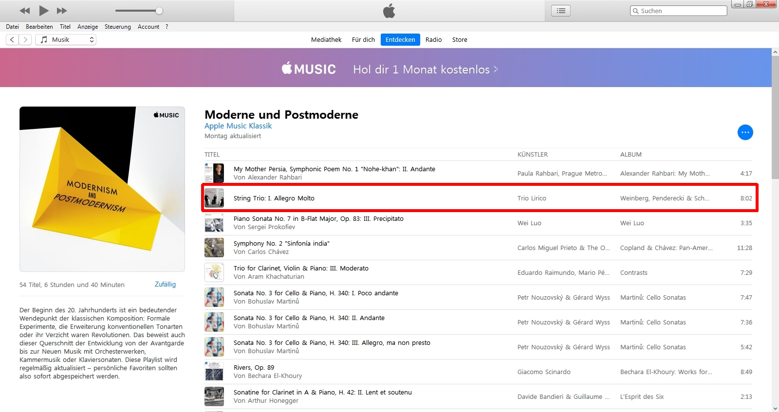Adjust the volume slider knob
The image size is (779, 412).
click(159, 11)
